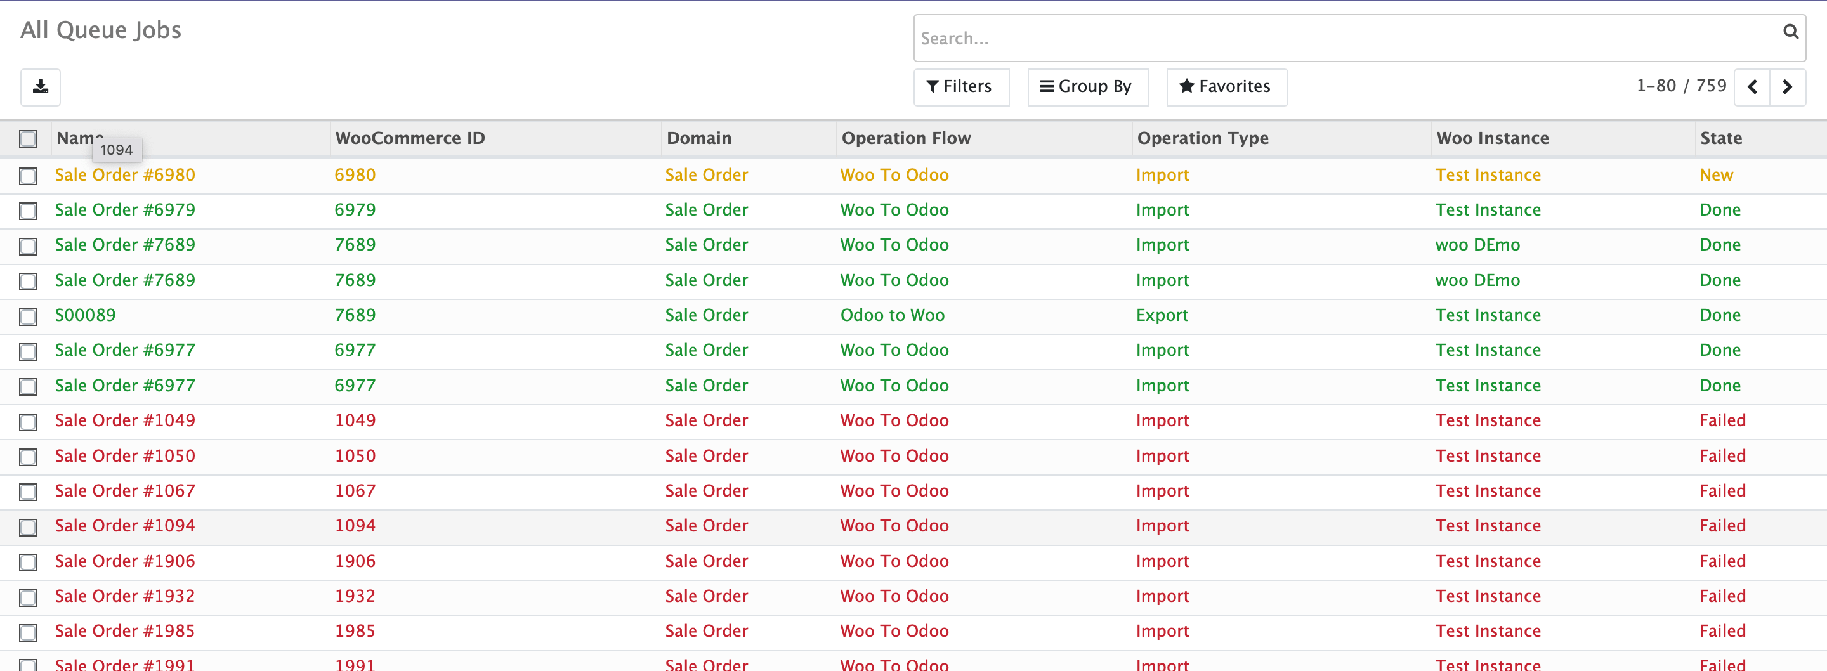Open the Odoo to Woo export row
The width and height of the screenshot is (1827, 671).
891,315
